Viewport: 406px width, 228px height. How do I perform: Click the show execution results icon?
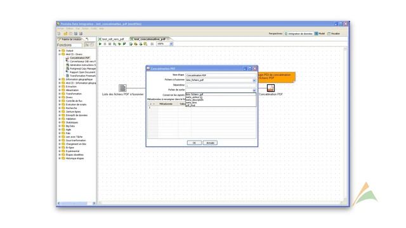[152, 44]
